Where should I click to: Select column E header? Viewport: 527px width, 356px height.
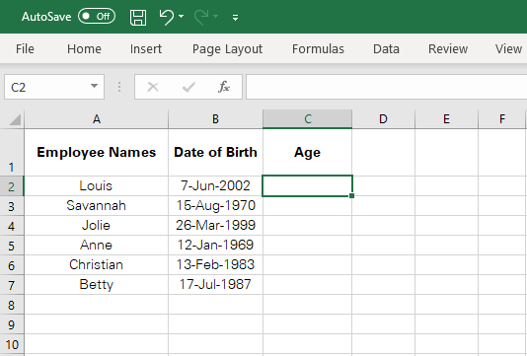(x=446, y=119)
